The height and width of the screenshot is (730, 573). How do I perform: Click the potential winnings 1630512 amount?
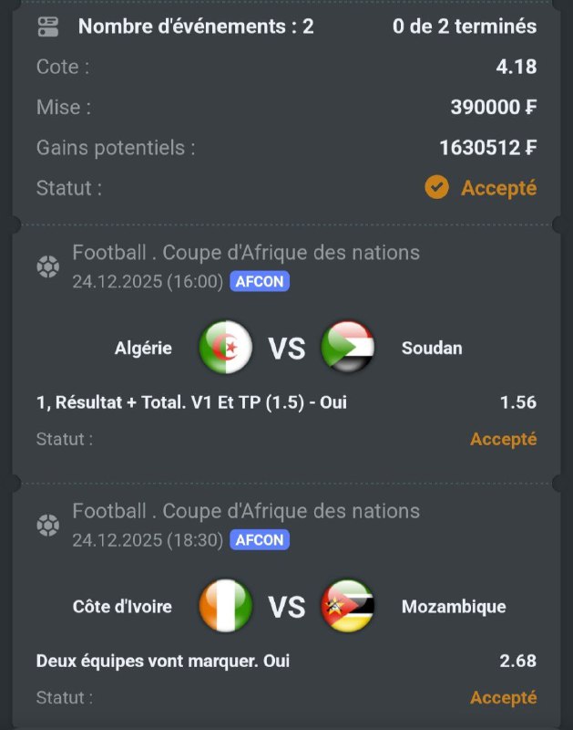click(487, 148)
